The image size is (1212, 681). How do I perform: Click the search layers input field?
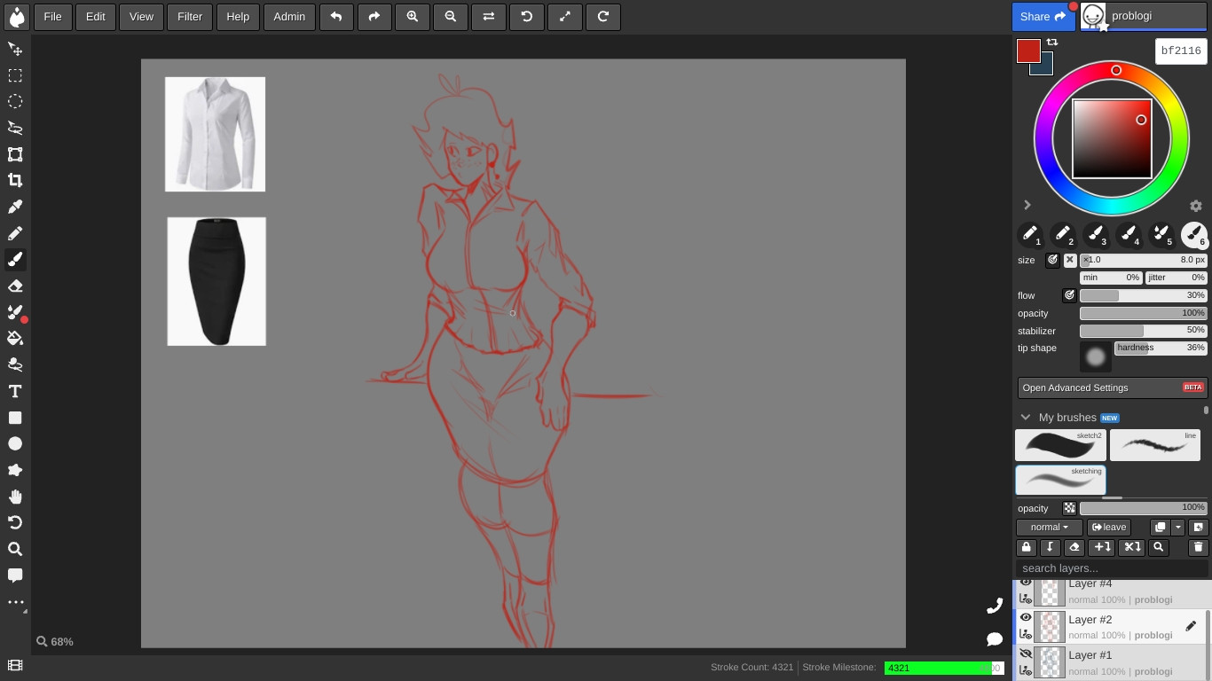[x=1112, y=568]
